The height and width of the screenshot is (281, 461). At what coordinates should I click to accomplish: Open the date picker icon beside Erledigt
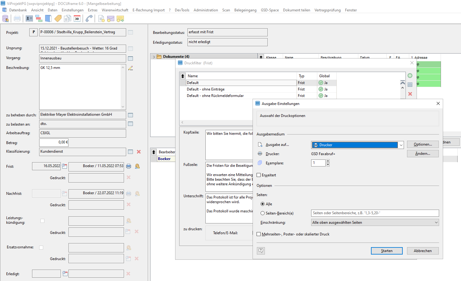[65, 273]
